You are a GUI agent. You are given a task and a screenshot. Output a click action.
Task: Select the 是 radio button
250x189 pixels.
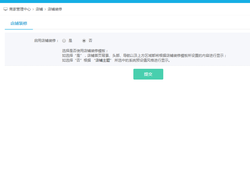coord(64,41)
